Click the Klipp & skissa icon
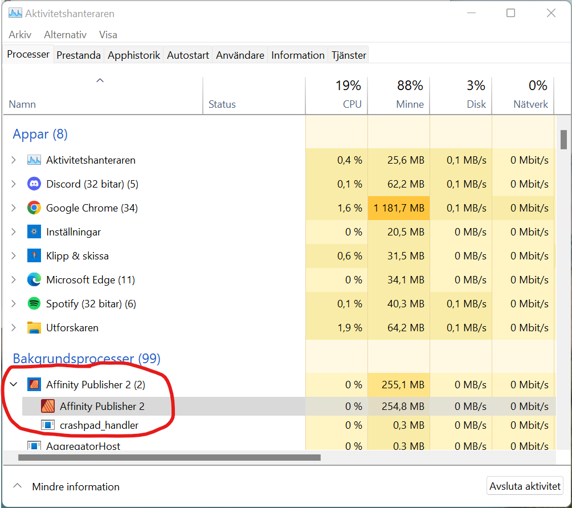The width and height of the screenshot is (572, 508). click(x=34, y=255)
